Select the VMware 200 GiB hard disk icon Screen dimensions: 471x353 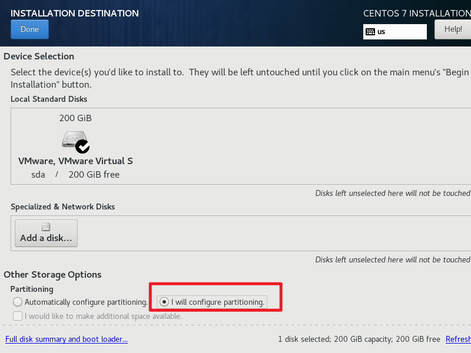[75, 140]
